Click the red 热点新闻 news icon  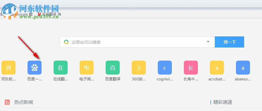pyautogui.click(x=7, y=102)
